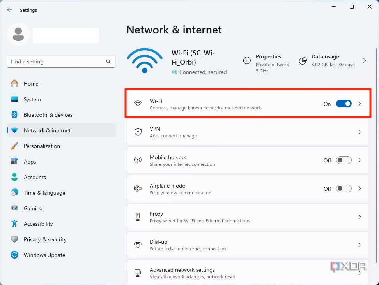Image resolution: width=379 pixels, height=285 pixels.
Task: Click the Gaming controller icon
Action: click(14, 208)
